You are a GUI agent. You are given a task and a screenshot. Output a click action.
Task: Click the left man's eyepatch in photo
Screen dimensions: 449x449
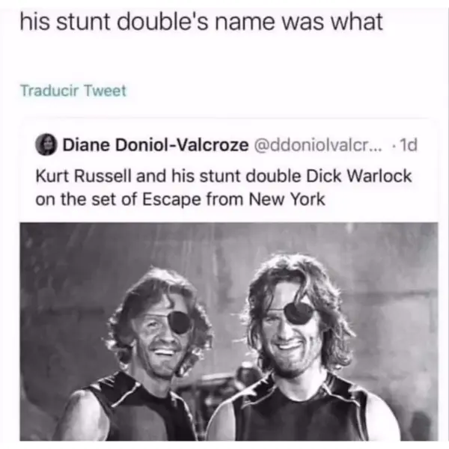click(x=179, y=323)
